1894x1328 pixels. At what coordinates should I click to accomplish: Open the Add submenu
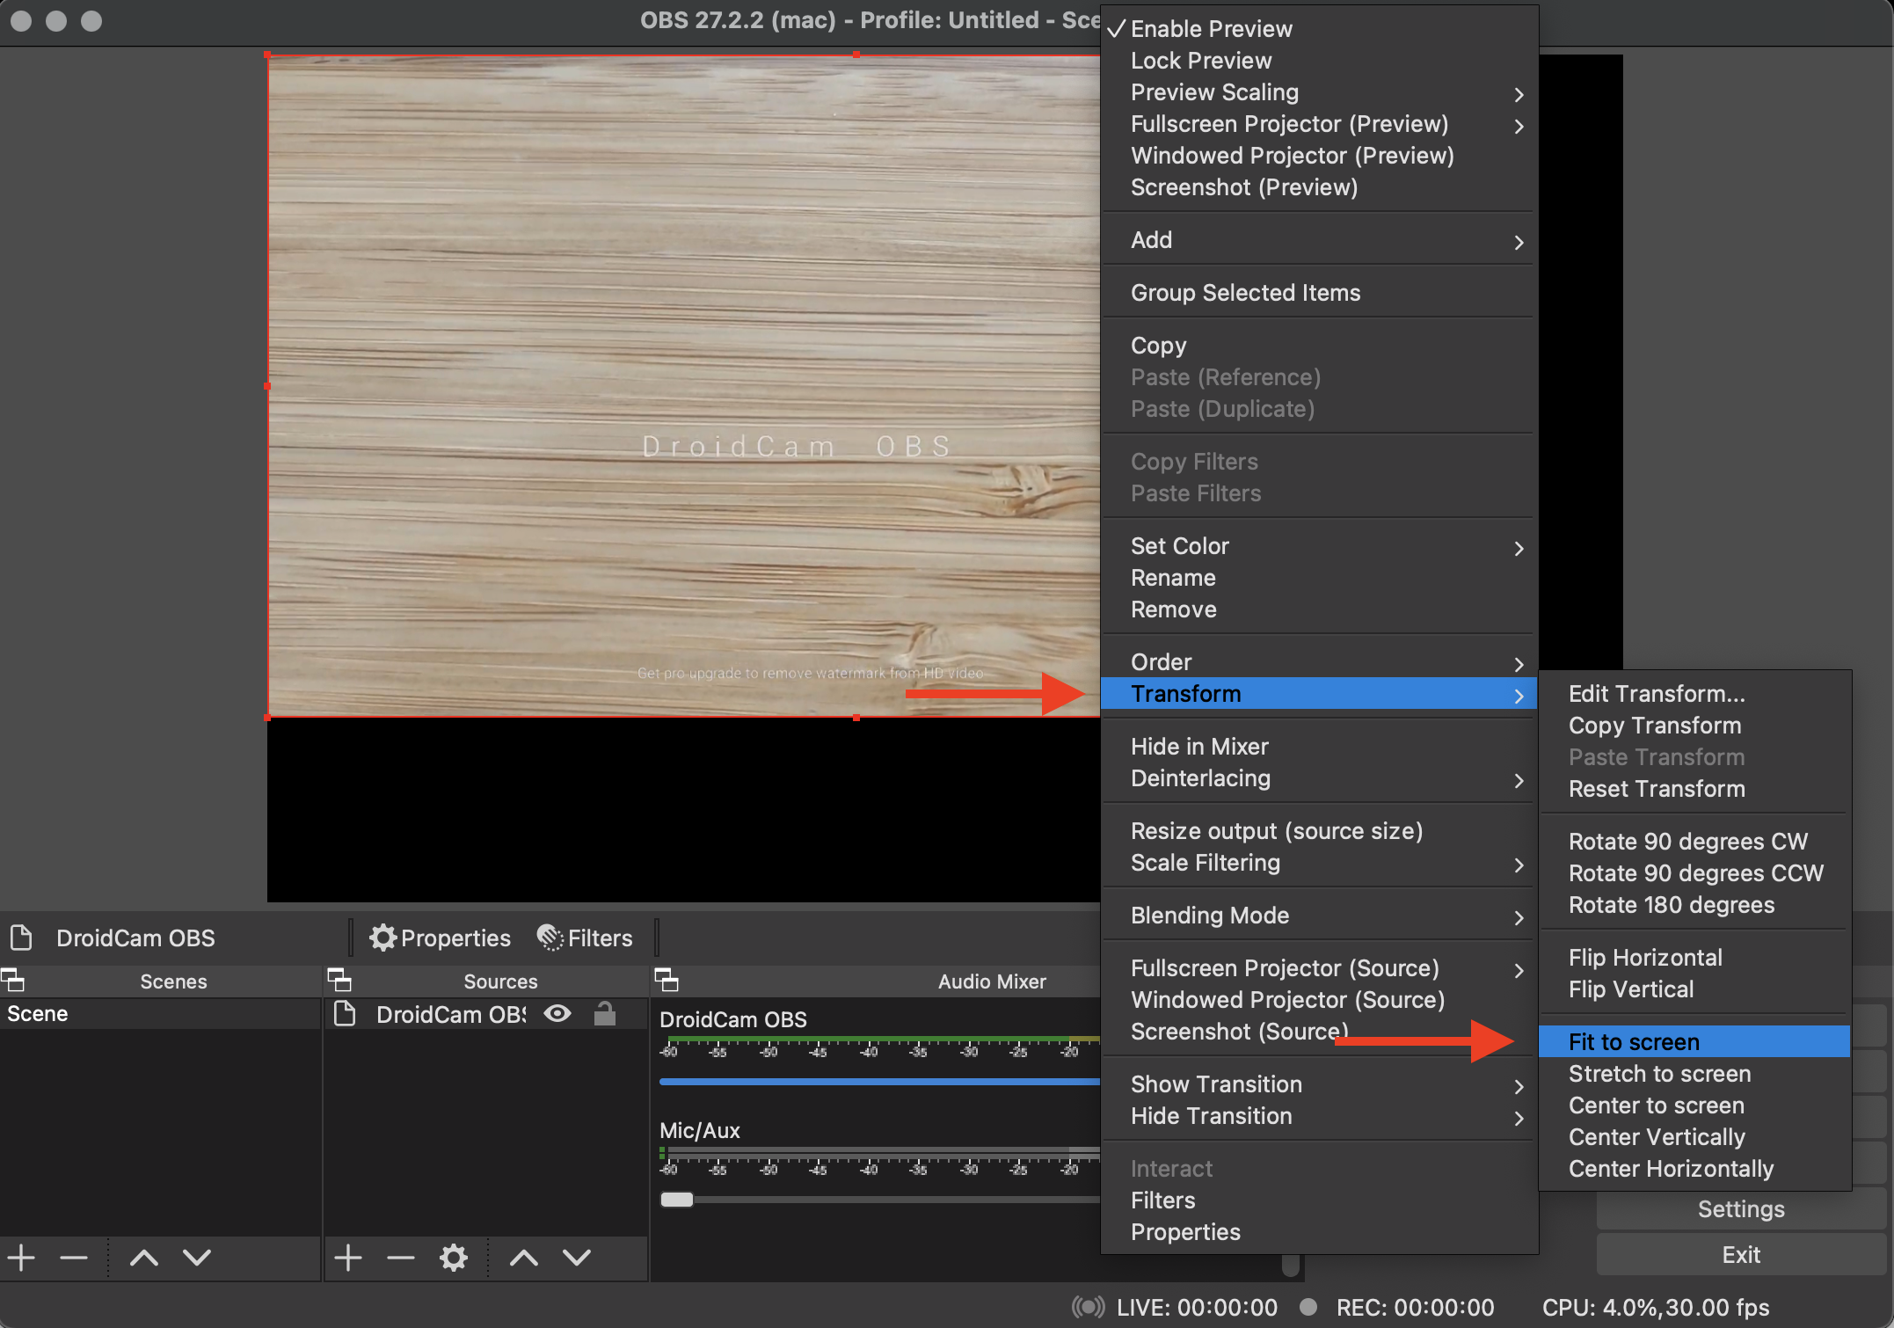1151,239
